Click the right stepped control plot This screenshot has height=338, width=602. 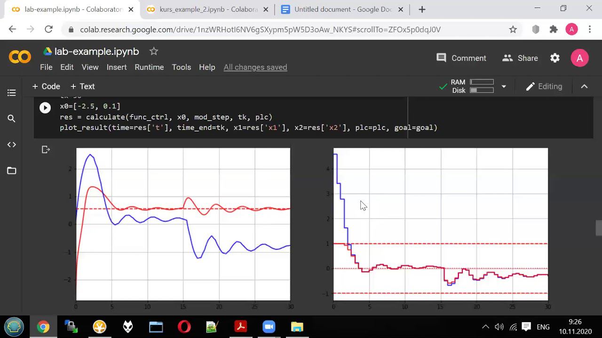coord(441,224)
